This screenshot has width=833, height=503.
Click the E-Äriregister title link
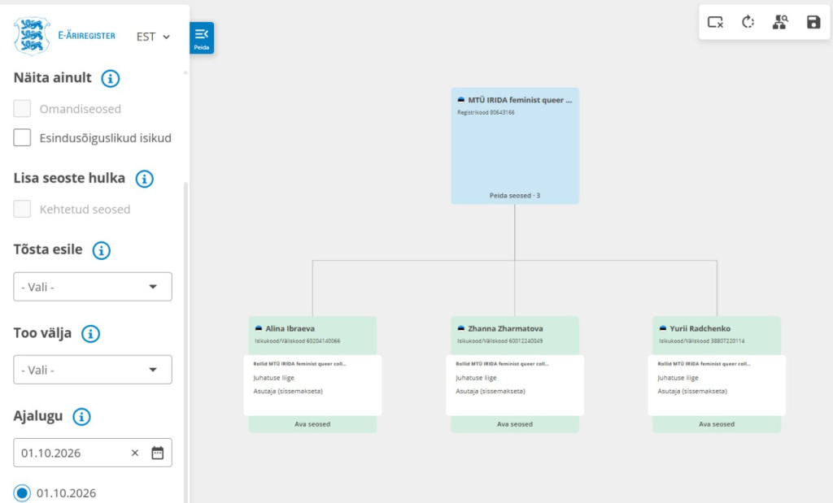[x=86, y=36]
